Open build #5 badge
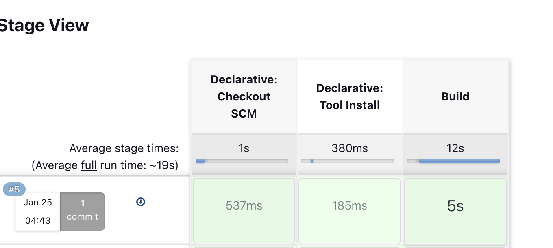Image resolution: width=553 pixels, height=248 pixels. tap(14, 189)
